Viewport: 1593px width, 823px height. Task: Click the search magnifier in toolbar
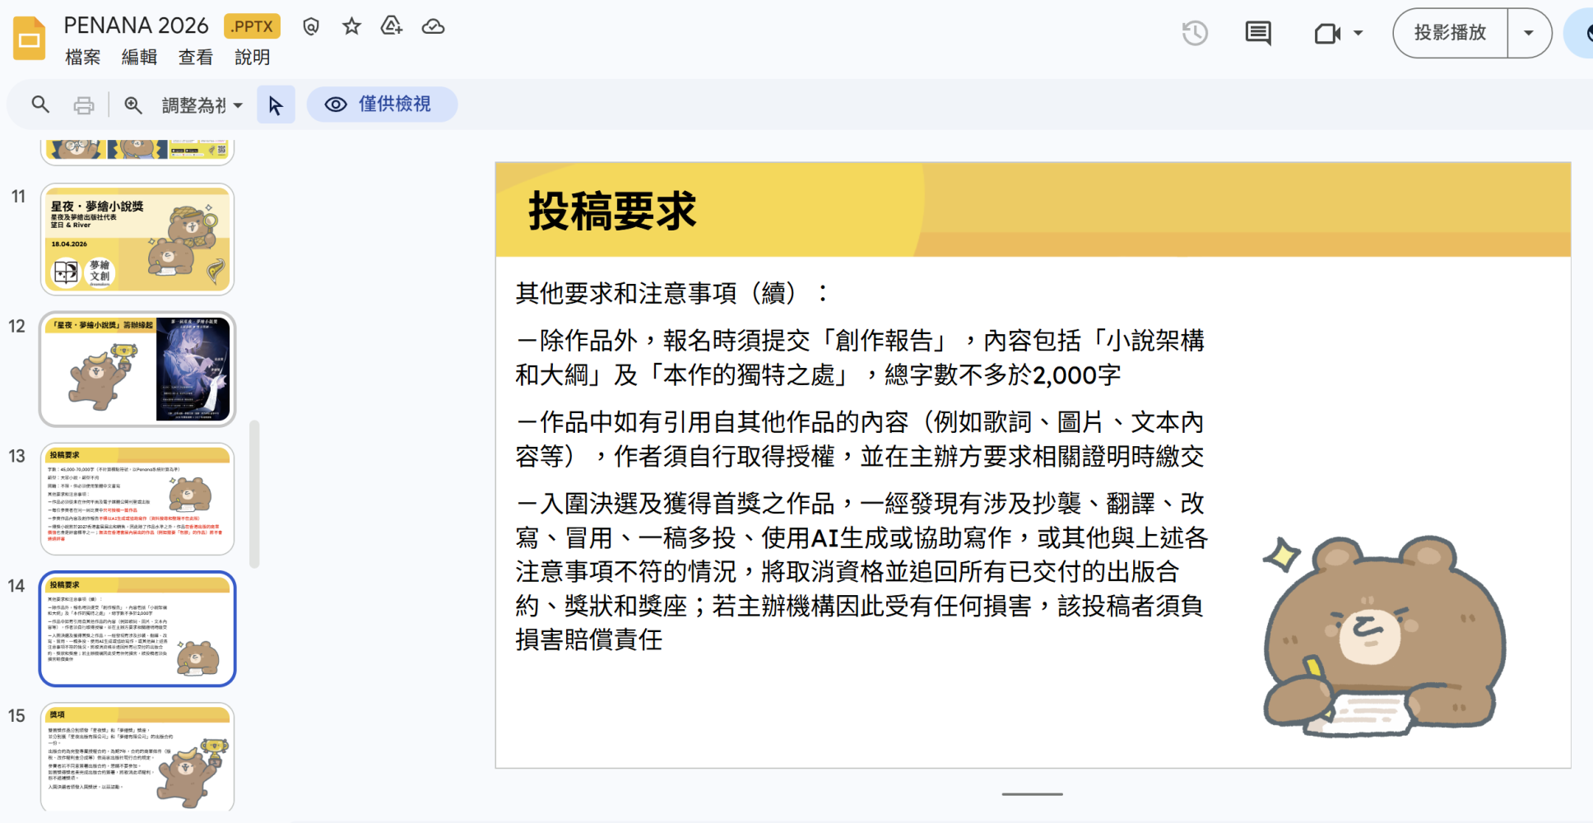coord(40,105)
